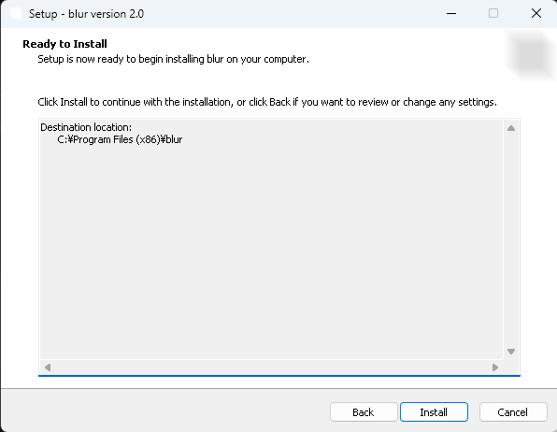Click the 'Setup - blur version 2.0' title
Screen dimensions: 557x432
[86, 14]
